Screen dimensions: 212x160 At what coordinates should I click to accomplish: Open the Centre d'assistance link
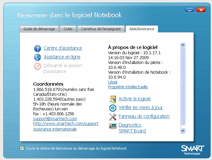(63, 48)
